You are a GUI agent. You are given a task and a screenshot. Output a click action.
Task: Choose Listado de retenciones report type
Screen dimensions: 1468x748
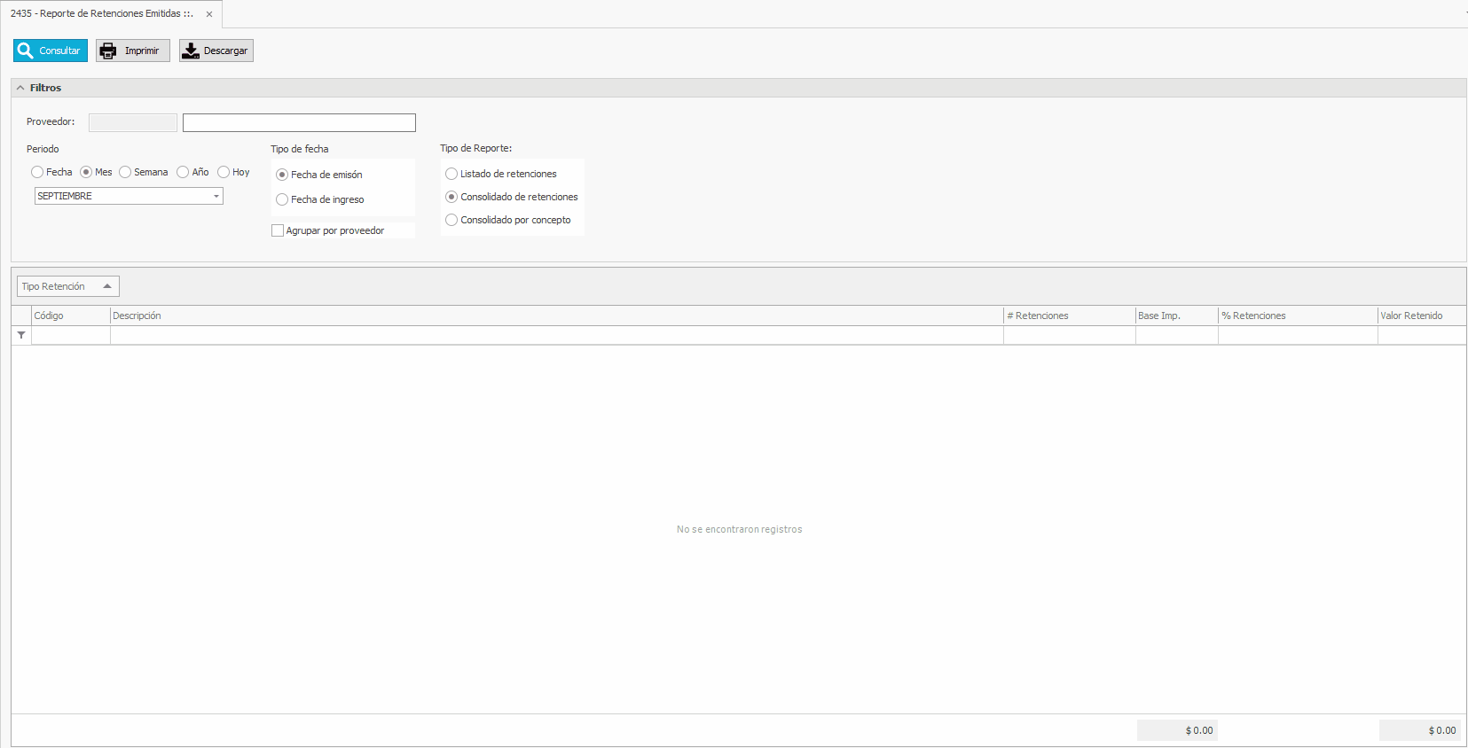click(451, 174)
